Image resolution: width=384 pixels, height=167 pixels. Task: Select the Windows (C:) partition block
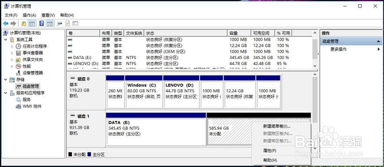pyautogui.click(x=144, y=92)
